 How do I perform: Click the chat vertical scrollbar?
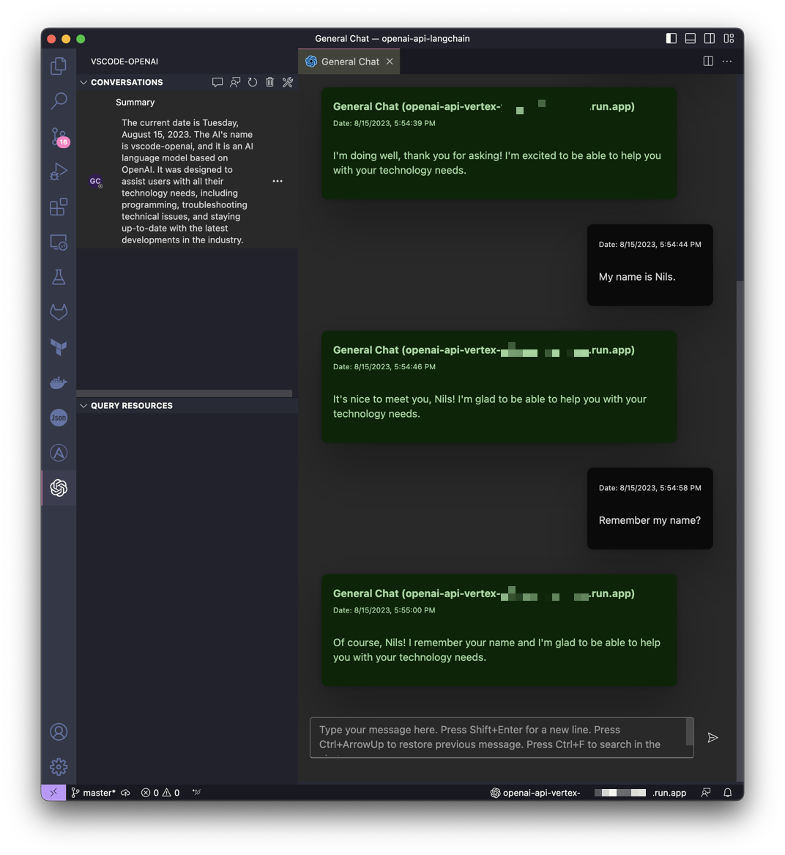(740, 532)
